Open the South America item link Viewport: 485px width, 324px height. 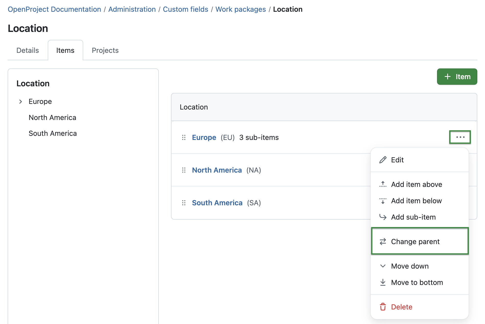coord(217,202)
